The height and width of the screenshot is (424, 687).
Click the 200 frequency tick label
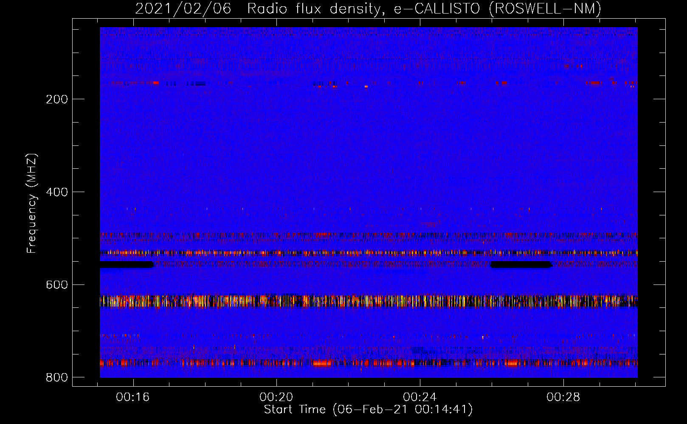coord(57,99)
